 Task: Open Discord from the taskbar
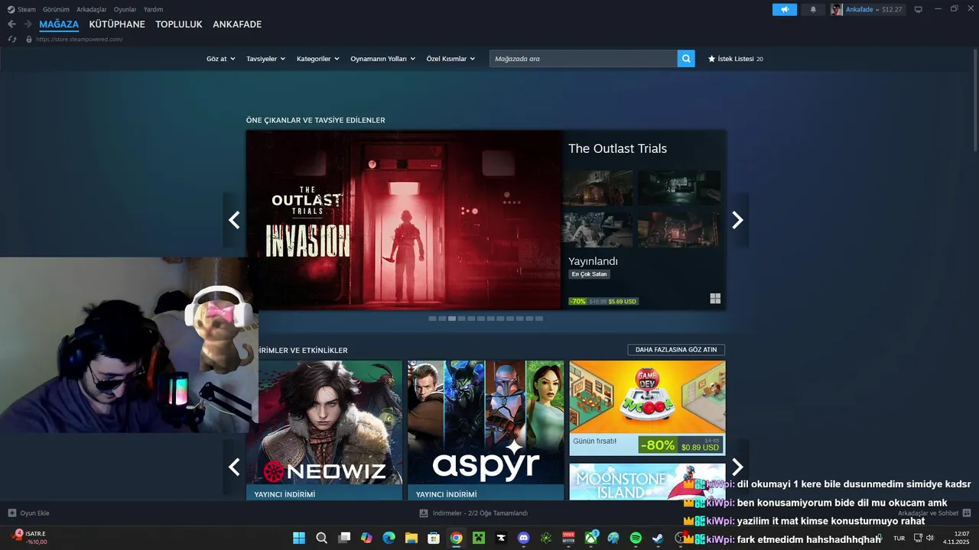click(523, 538)
